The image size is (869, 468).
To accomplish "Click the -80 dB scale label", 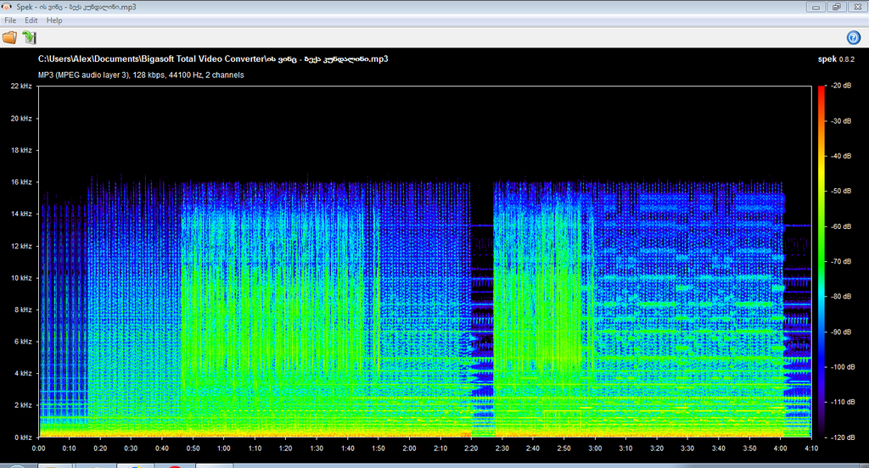I will pyautogui.click(x=841, y=297).
